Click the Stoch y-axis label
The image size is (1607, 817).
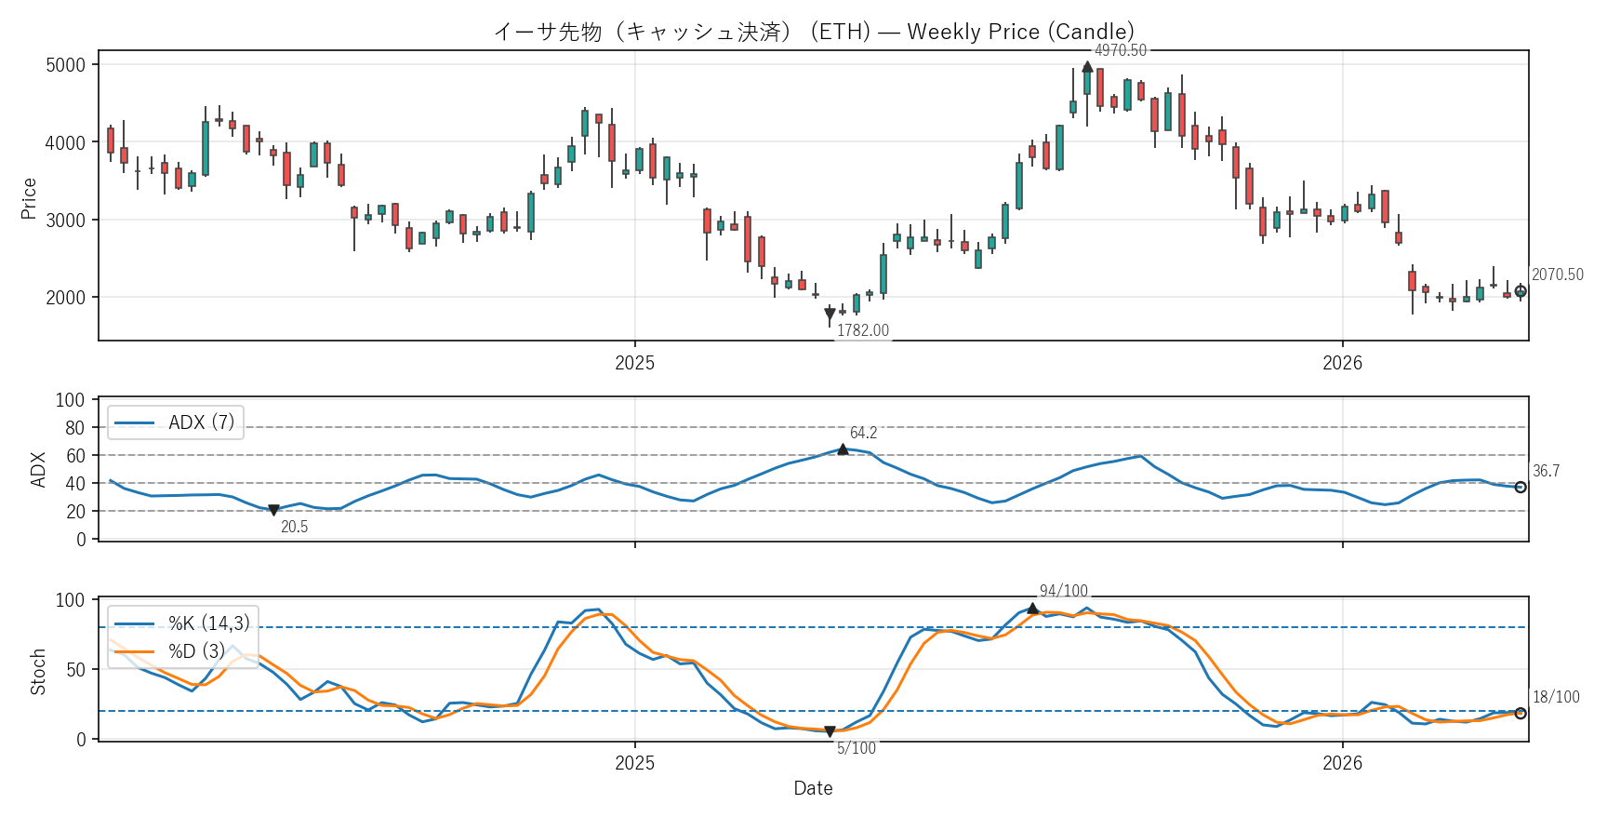pyautogui.click(x=38, y=672)
